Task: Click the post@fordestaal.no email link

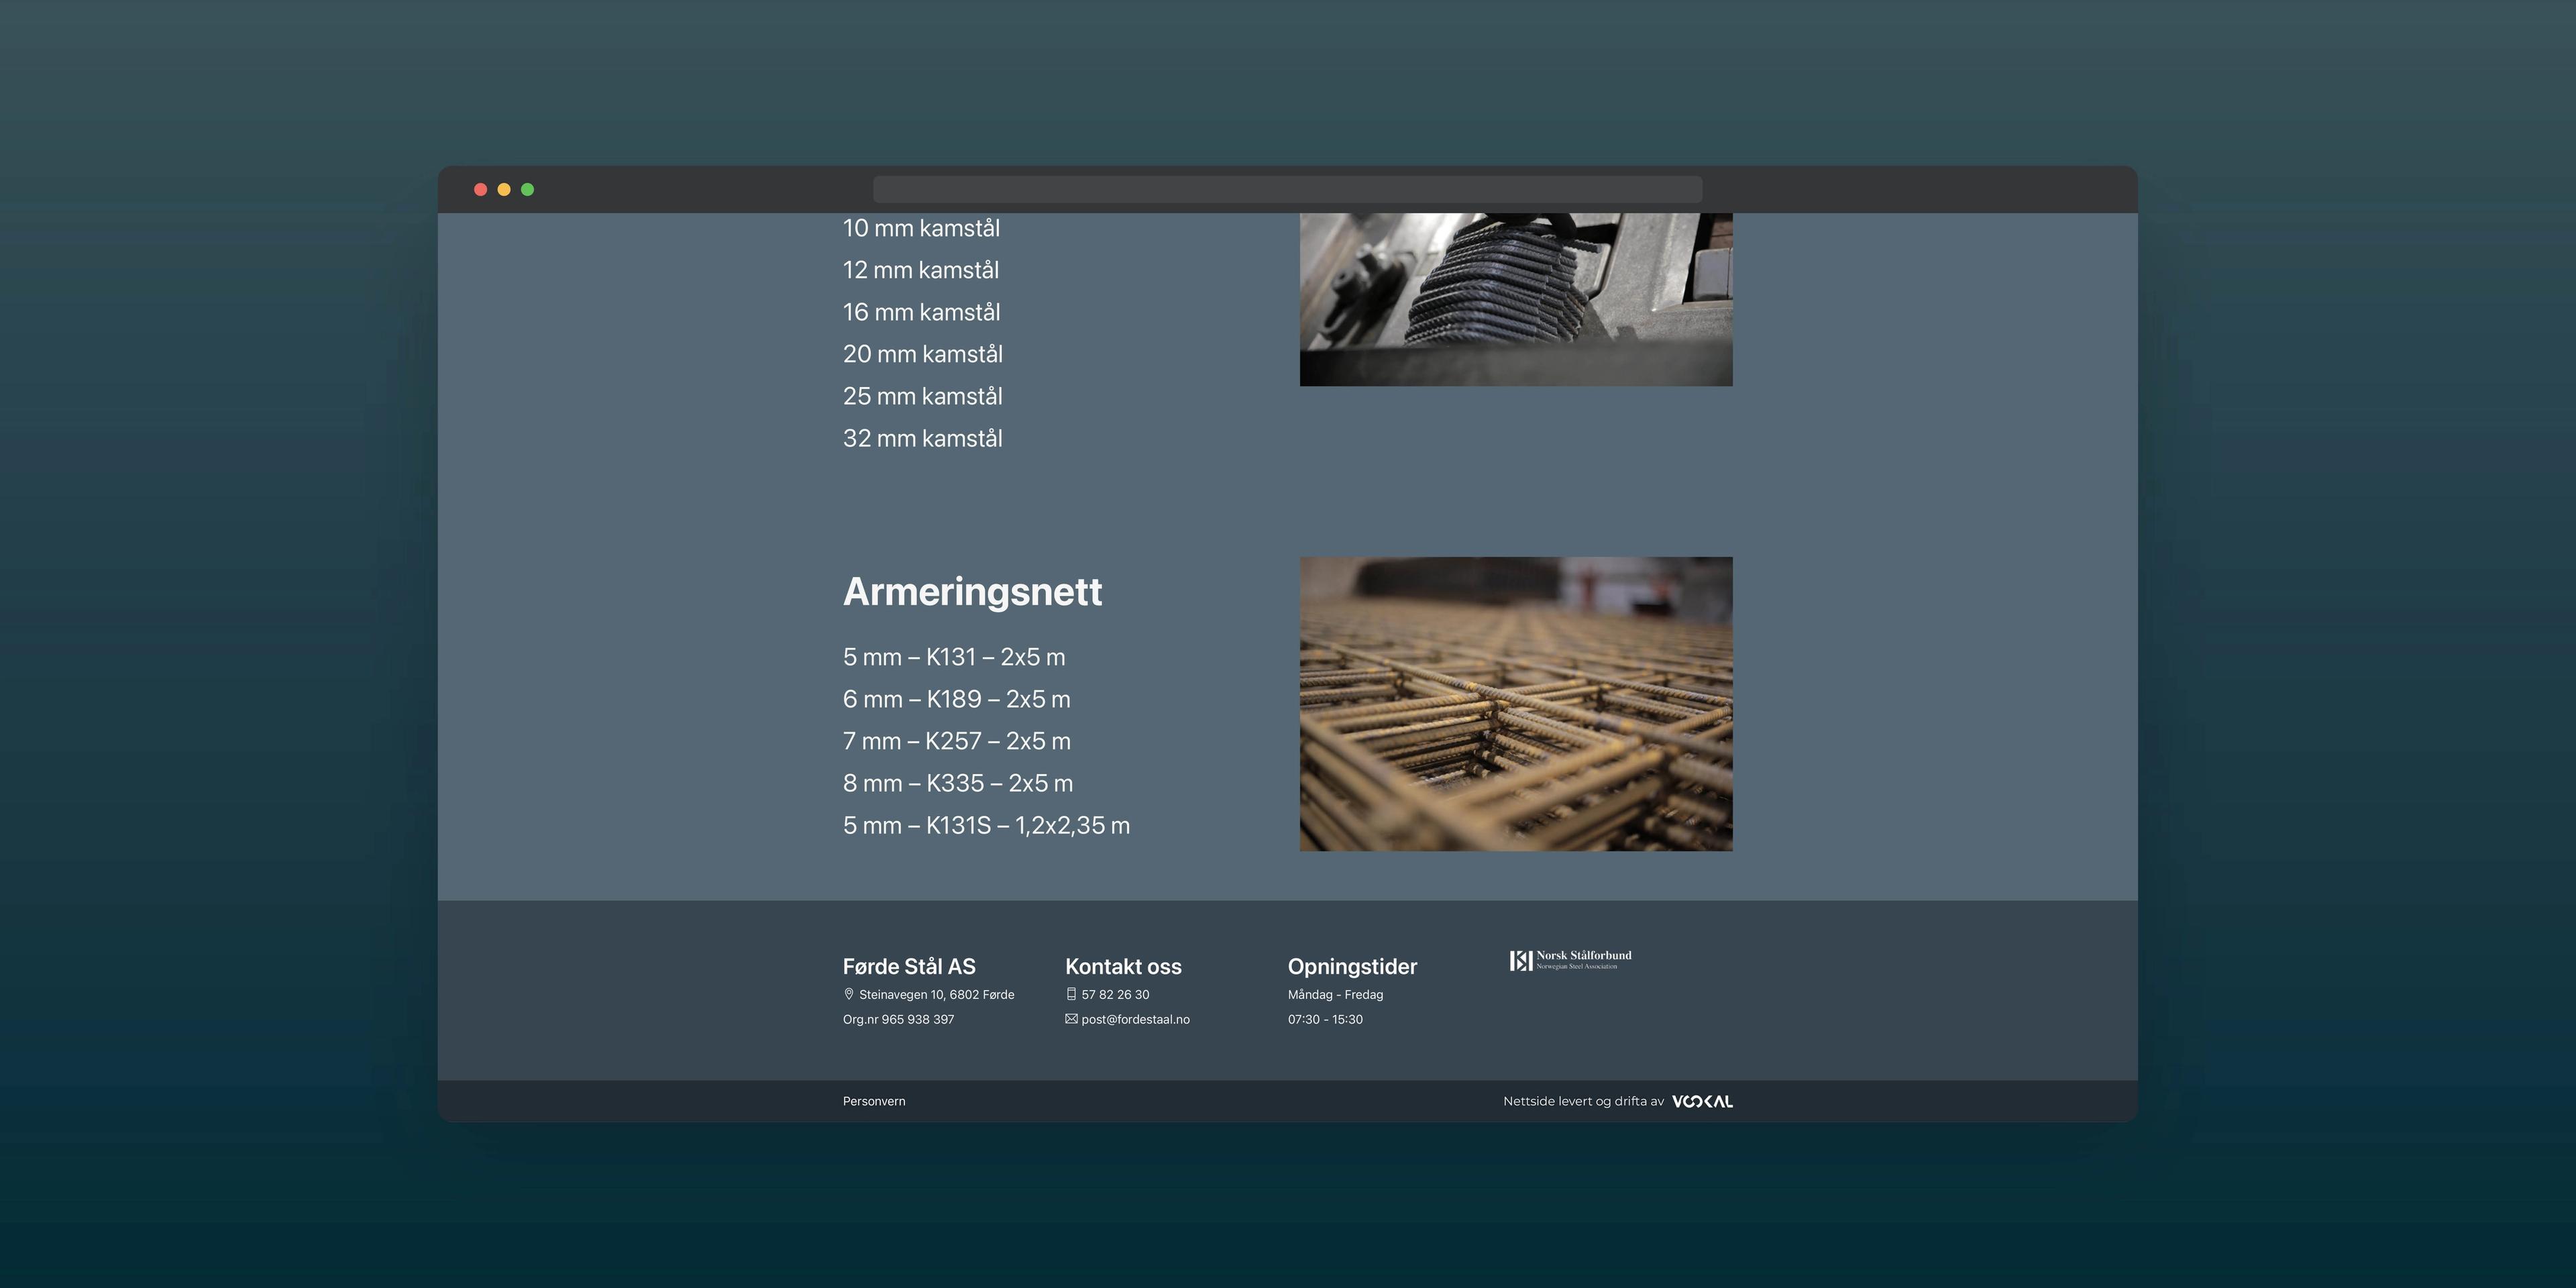Action: pos(1135,1019)
